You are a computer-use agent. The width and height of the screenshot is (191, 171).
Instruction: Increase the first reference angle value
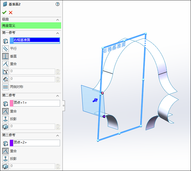(x=58, y=70)
